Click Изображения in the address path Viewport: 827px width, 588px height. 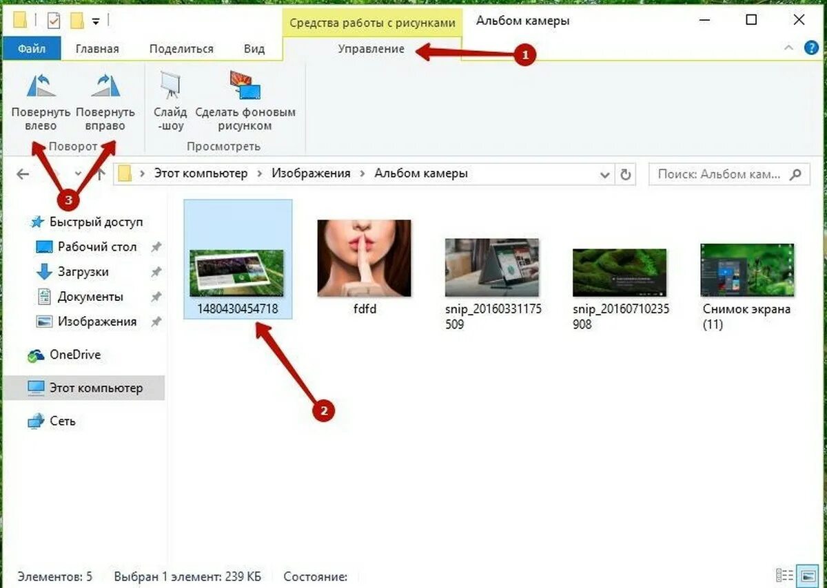point(311,174)
